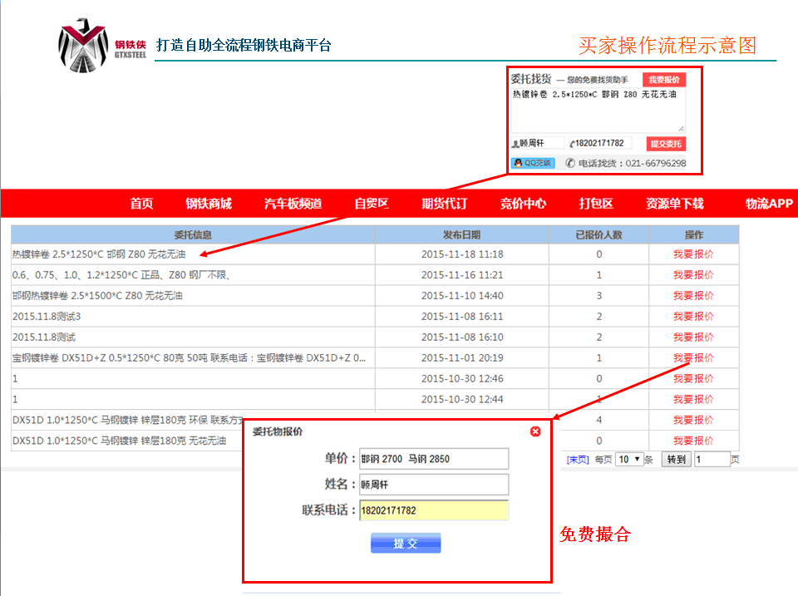This screenshot has width=798, height=596.
Task: Click the phone icon beside 电话找货
Action: click(570, 163)
